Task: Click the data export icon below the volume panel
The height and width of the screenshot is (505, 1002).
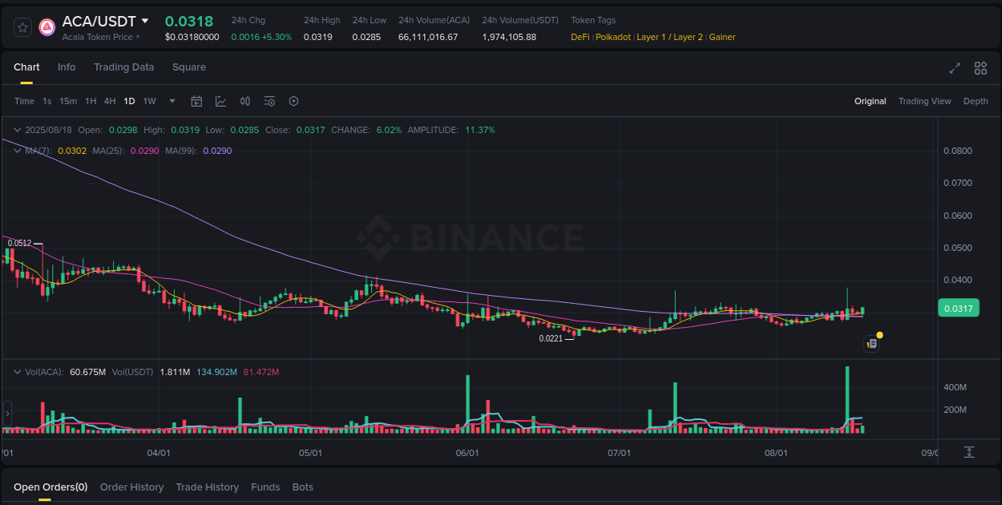Action: click(x=969, y=452)
